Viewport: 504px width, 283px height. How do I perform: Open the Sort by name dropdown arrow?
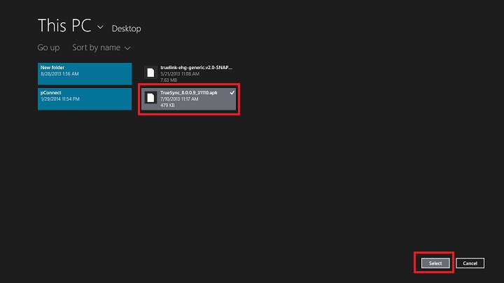point(127,48)
